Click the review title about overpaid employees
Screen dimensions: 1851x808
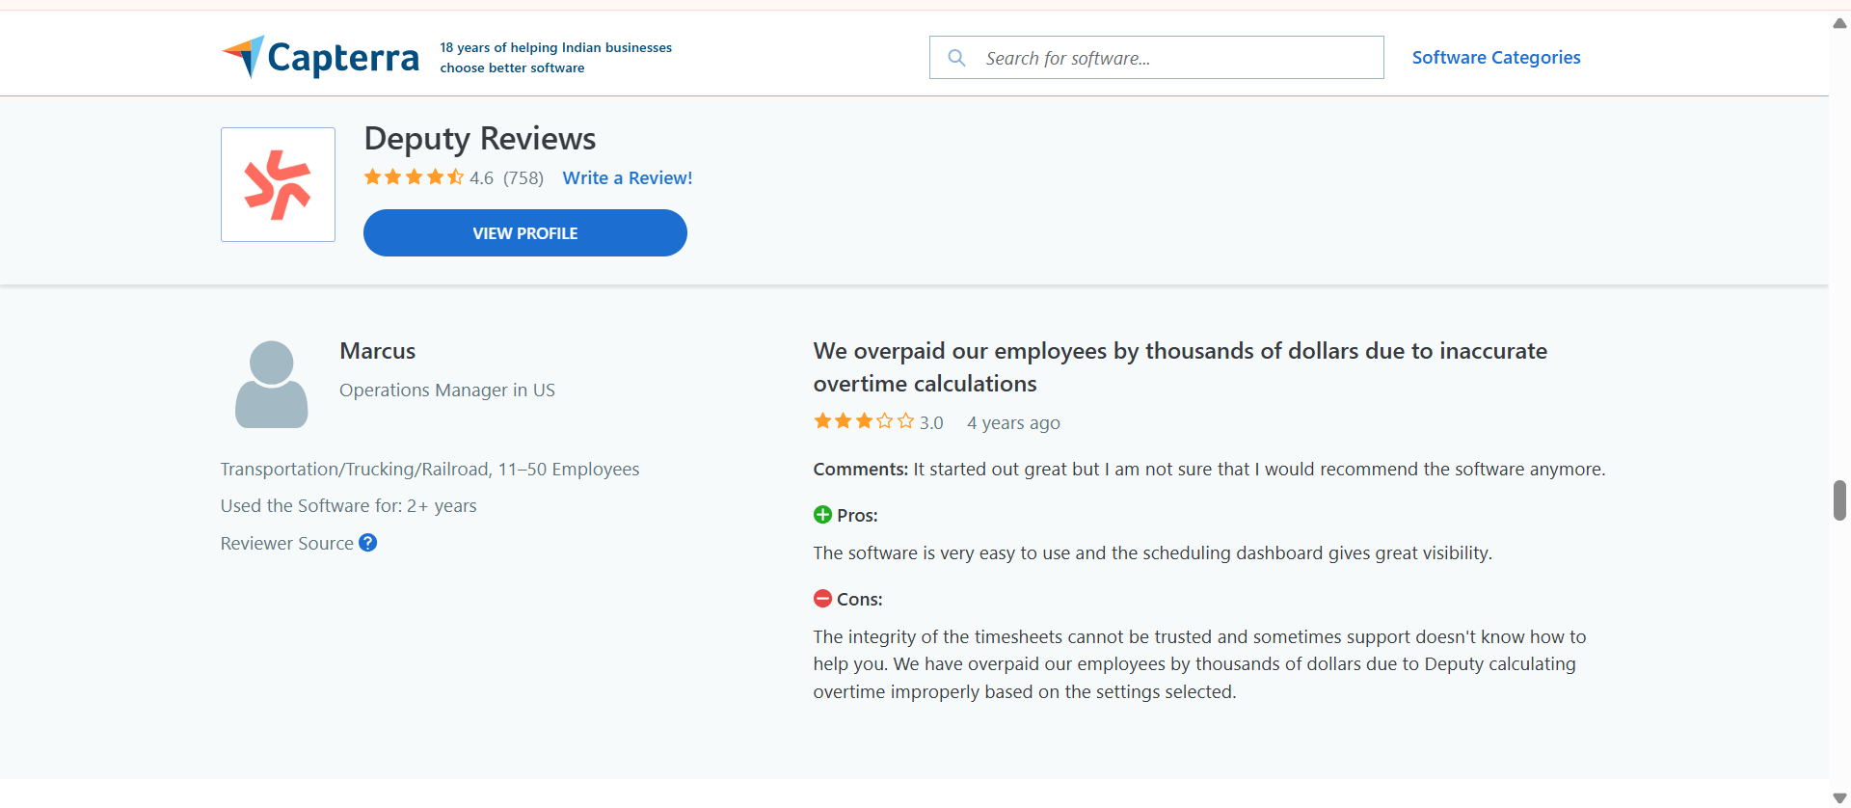click(1180, 367)
